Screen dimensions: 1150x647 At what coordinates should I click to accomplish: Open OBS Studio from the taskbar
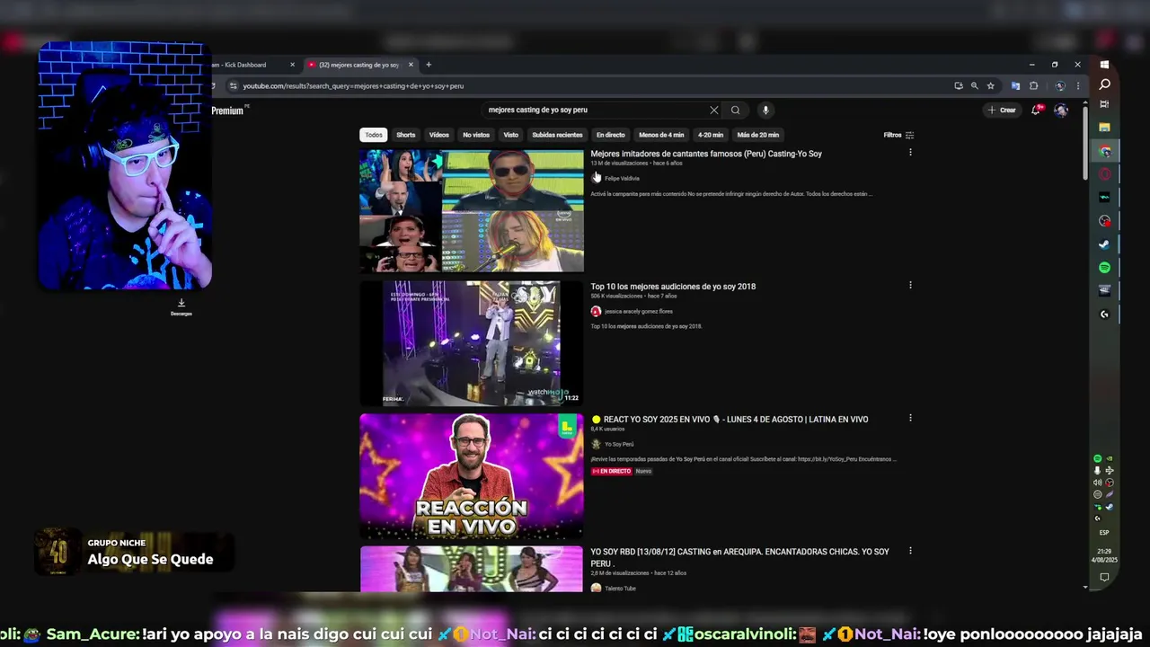1104,221
